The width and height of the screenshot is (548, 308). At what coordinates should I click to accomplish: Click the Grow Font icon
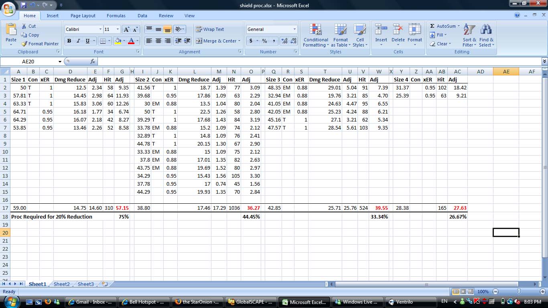pos(126,29)
